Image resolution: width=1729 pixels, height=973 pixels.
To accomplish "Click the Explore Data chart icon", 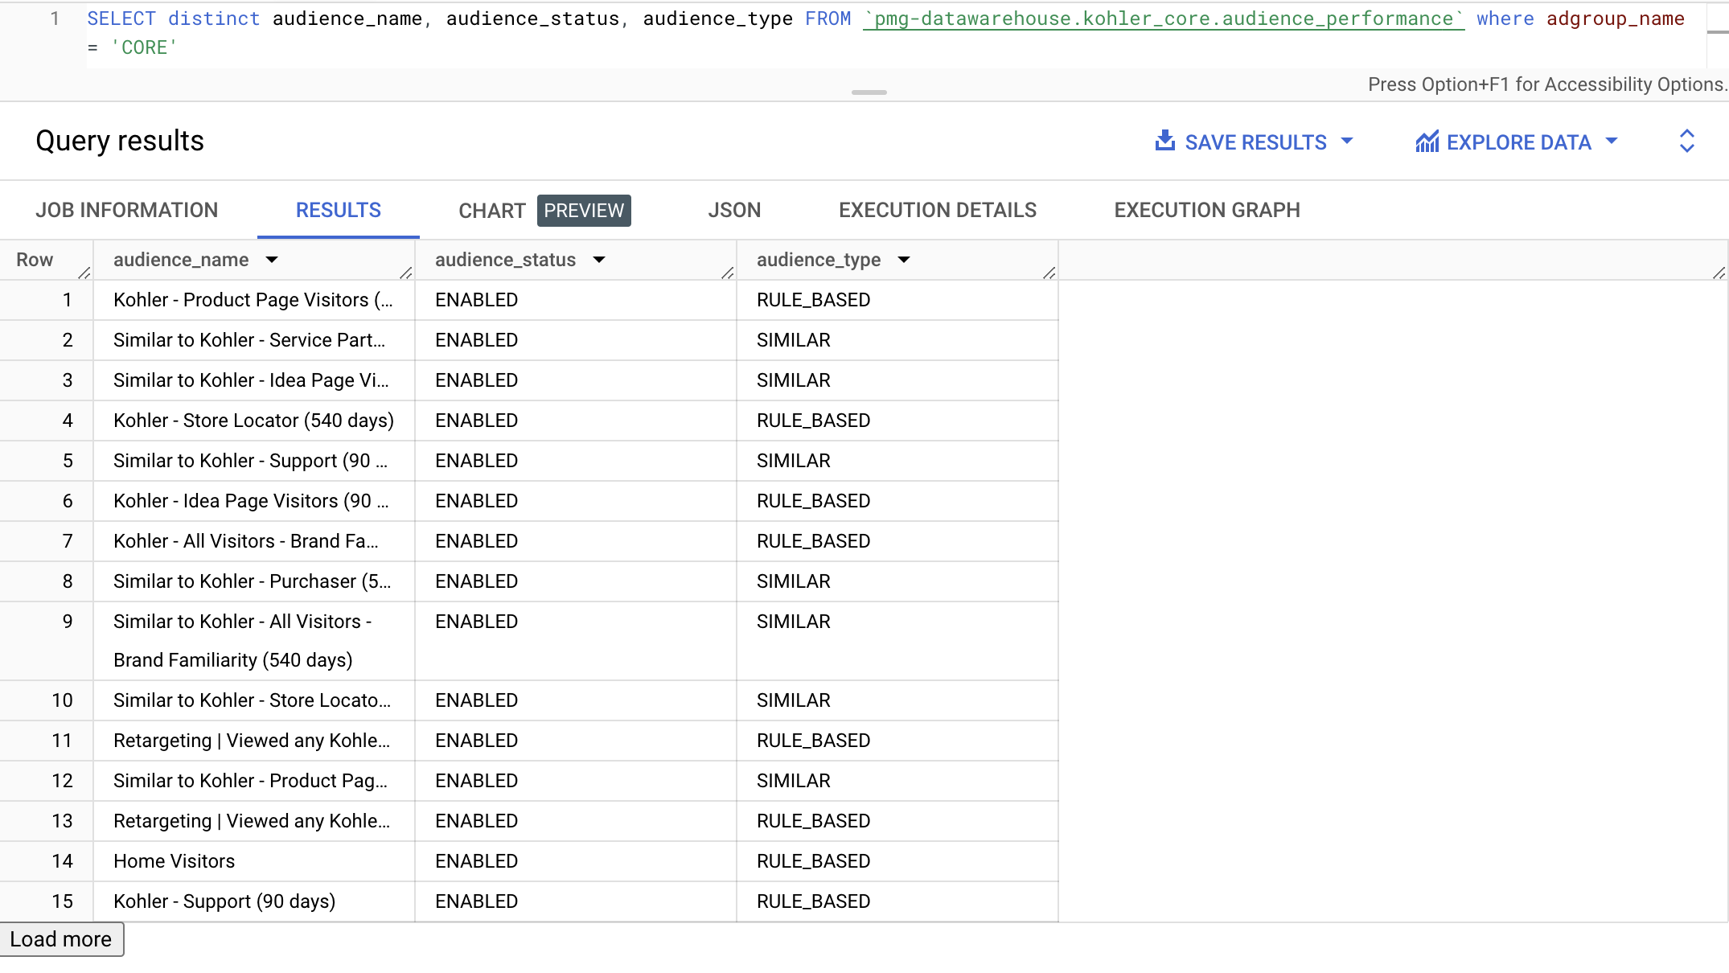I will pos(1427,142).
